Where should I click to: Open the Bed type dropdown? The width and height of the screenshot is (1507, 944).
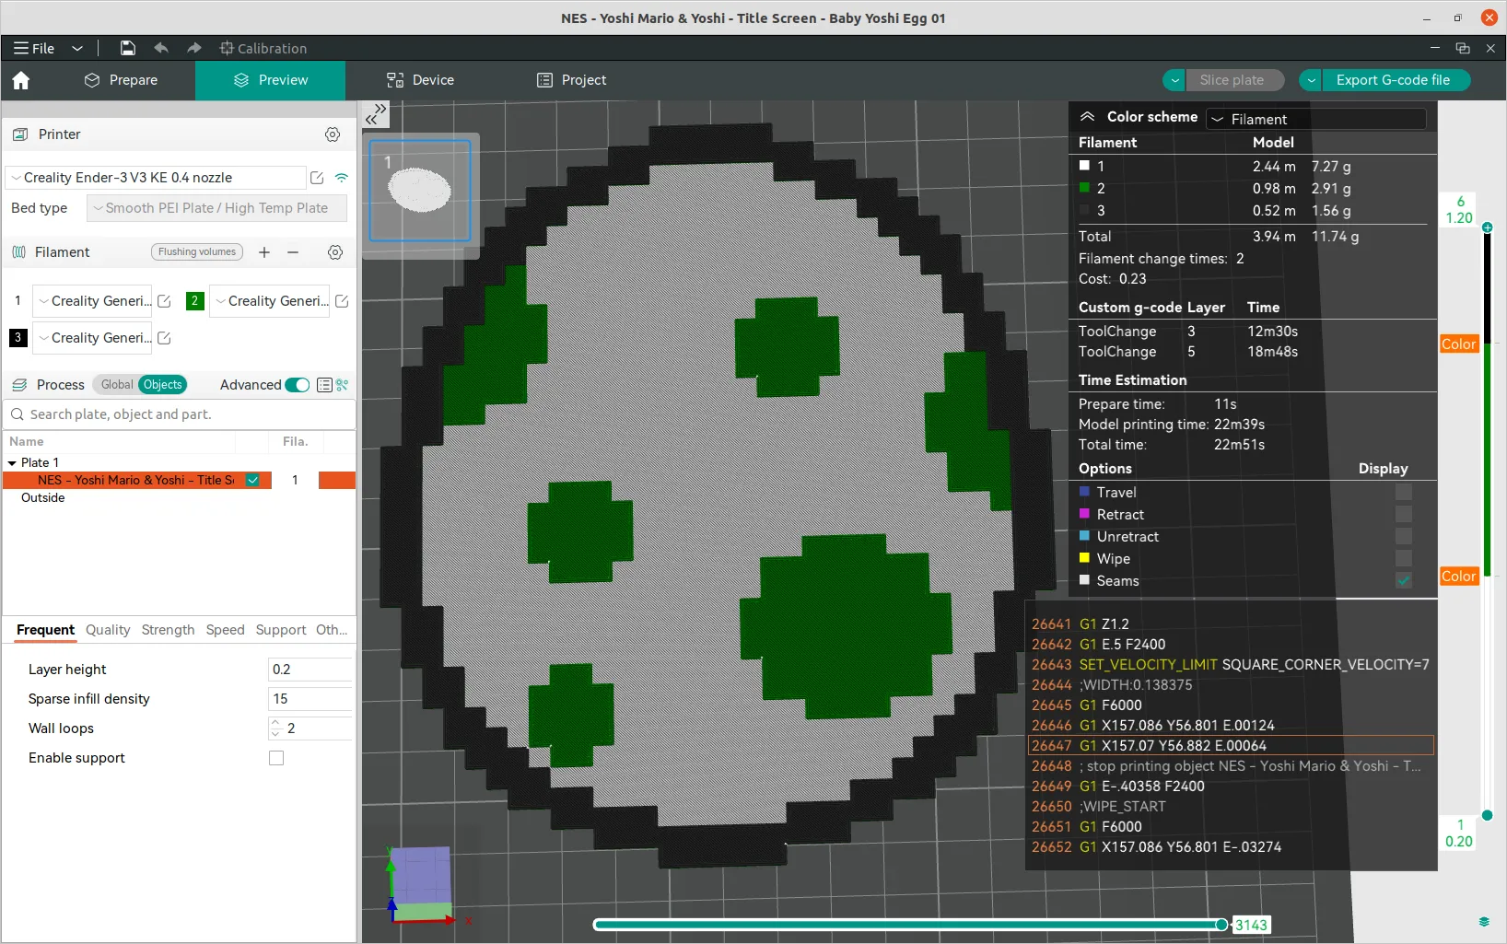[x=216, y=208]
